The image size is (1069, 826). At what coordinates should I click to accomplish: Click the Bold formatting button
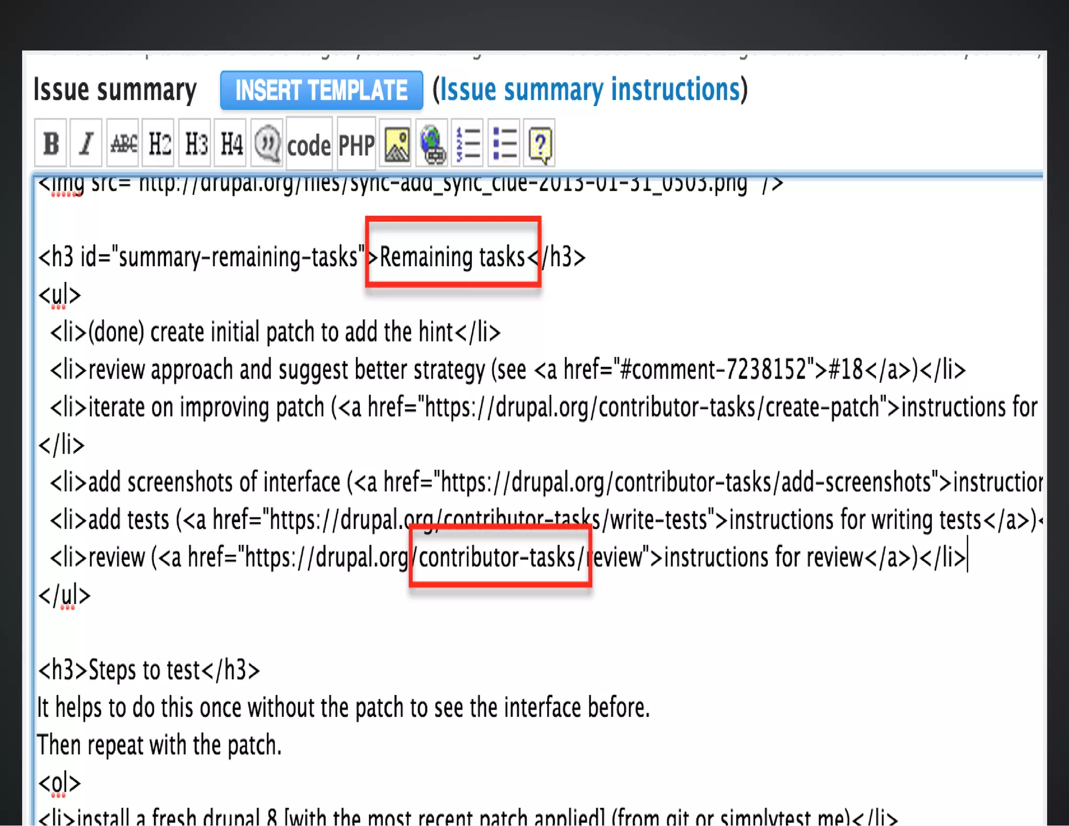click(51, 144)
